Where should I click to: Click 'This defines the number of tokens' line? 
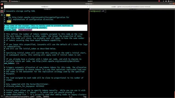43,34
